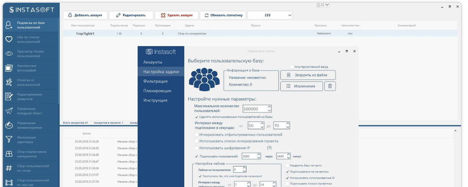Open the Исключения button
This screenshot has height=187, width=468.
[301, 86]
